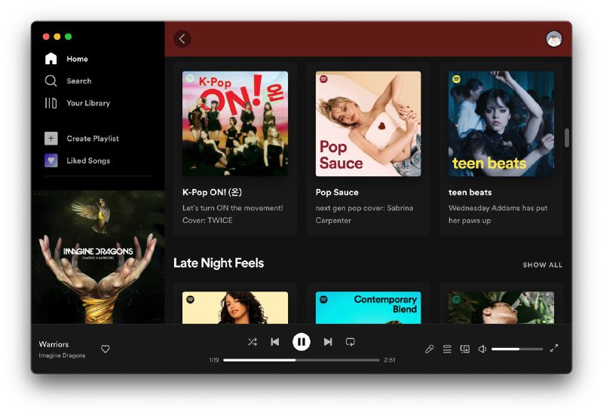The image size is (603, 415).
Task: Click the Create Playlist plus icon
Action: (x=51, y=139)
